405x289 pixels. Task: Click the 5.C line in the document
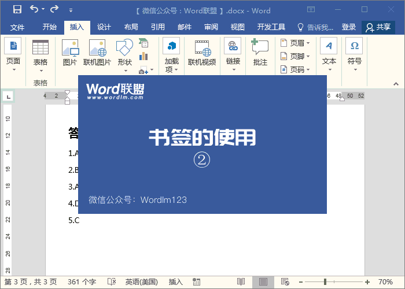point(74,220)
